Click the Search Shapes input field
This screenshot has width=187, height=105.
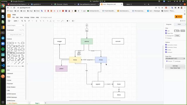(x=15, y=25)
